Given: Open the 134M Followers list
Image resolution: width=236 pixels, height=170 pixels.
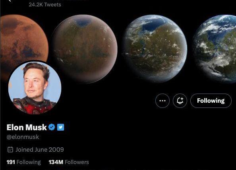Looking at the screenshot, I should click(69, 162).
